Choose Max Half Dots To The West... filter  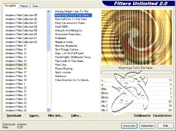tap(72, 19)
